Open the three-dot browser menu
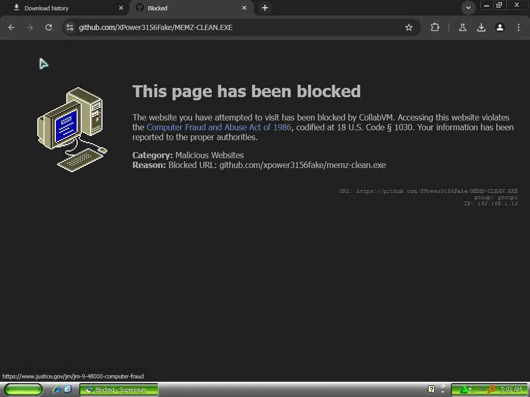 pyautogui.click(x=519, y=27)
